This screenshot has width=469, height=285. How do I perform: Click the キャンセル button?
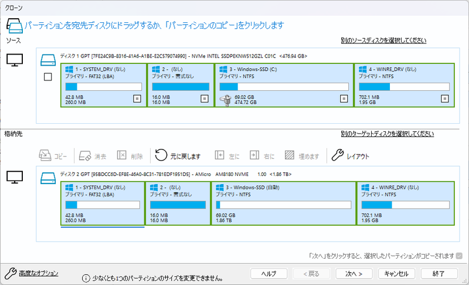(x=396, y=273)
